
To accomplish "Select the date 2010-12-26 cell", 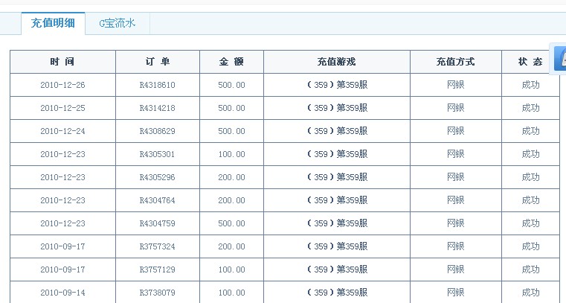I will point(62,85).
